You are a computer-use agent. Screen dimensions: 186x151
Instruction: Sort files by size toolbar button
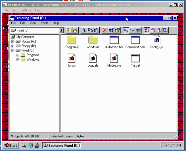(159, 30)
